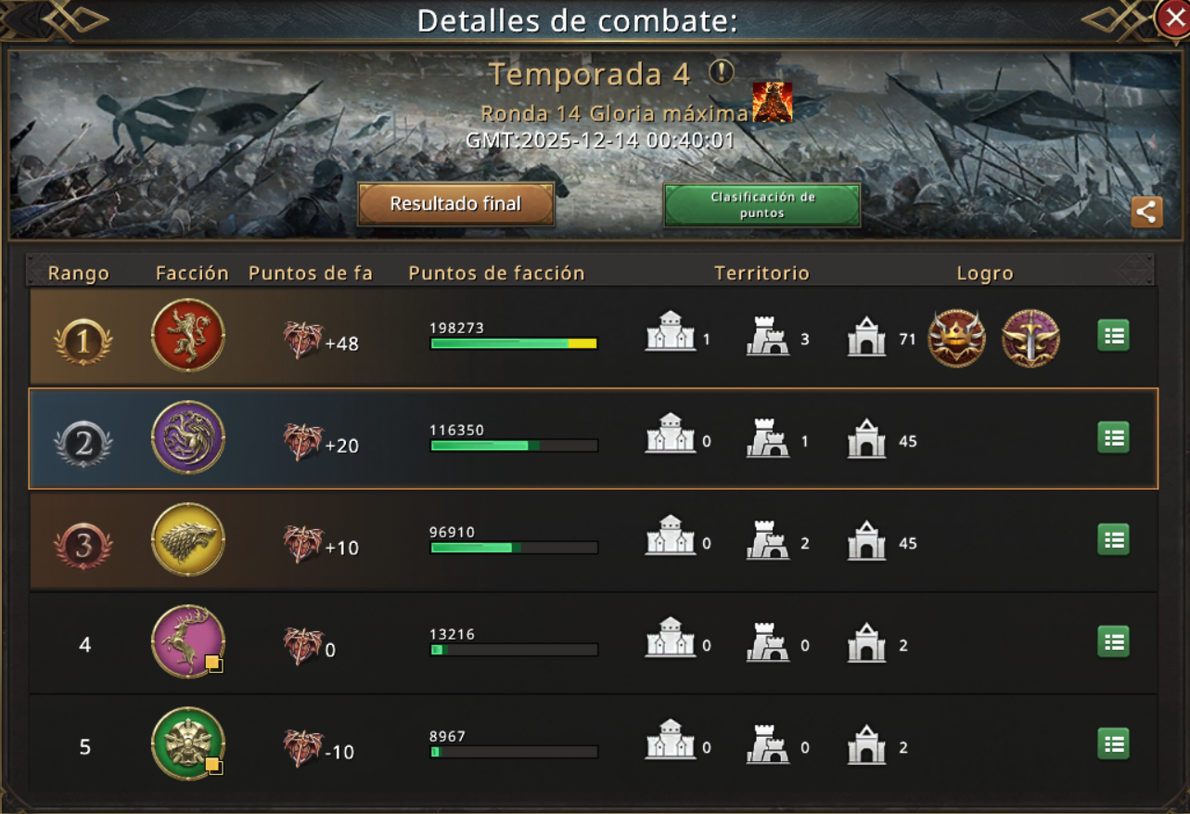Click rank 1 faction points progress bar
The width and height of the screenshot is (1190, 814).
[514, 343]
